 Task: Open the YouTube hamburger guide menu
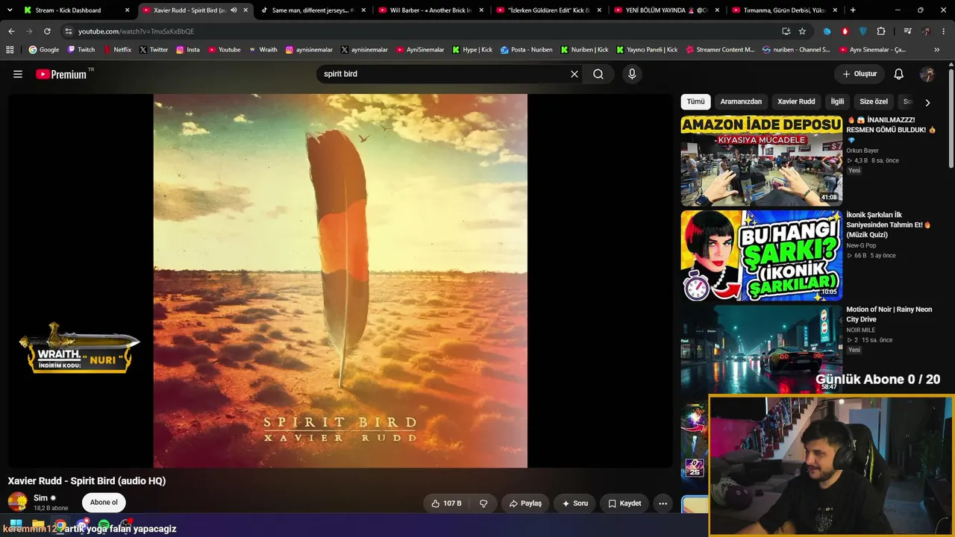click(x=18, y=74)
